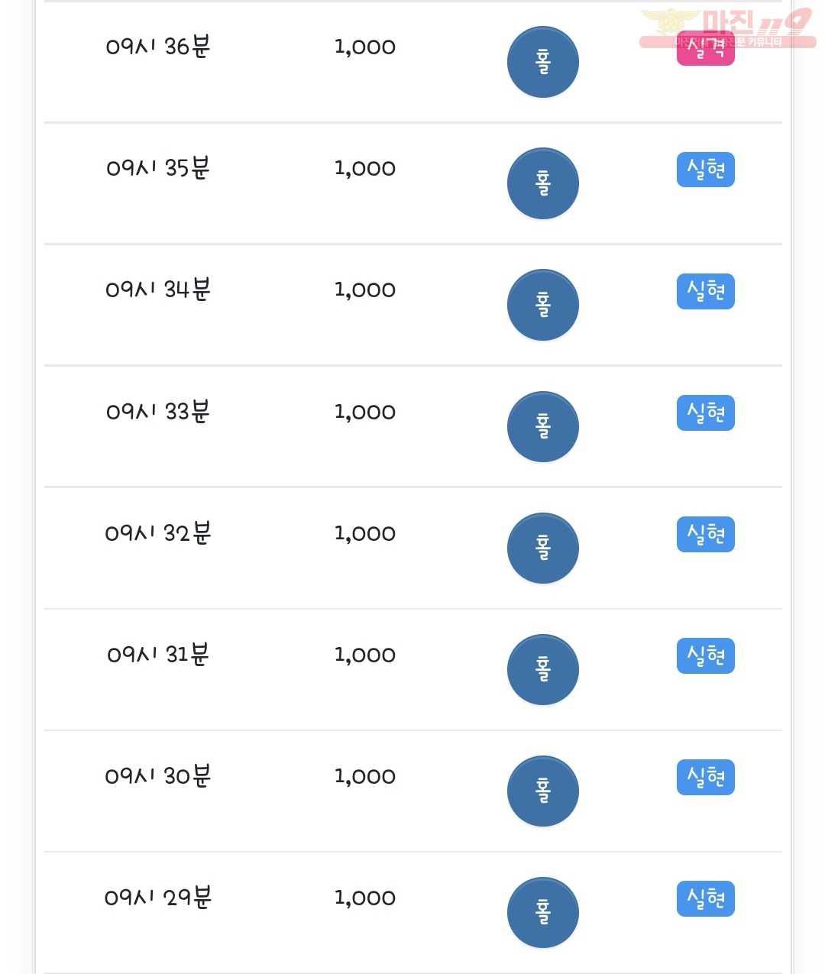
Task: Select the 홀 circle in the 09시 30분 row
Action: coord(543,791)
